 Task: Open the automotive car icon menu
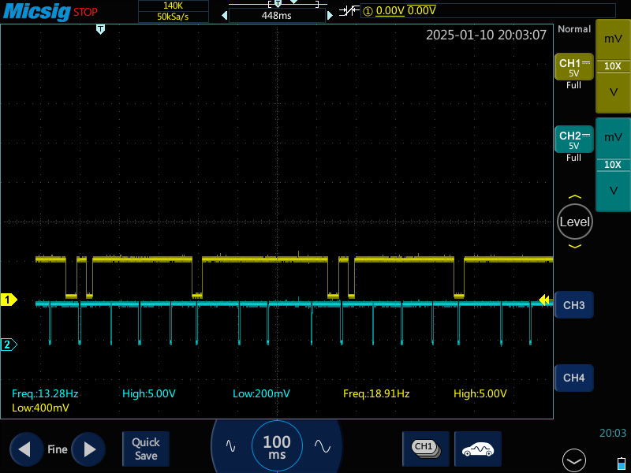click(478, 449)
